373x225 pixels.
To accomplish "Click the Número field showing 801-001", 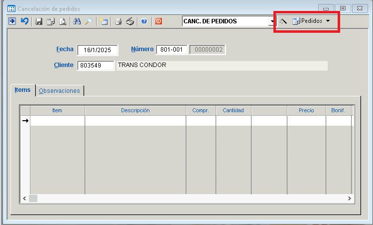I will [x=172, y=50].
